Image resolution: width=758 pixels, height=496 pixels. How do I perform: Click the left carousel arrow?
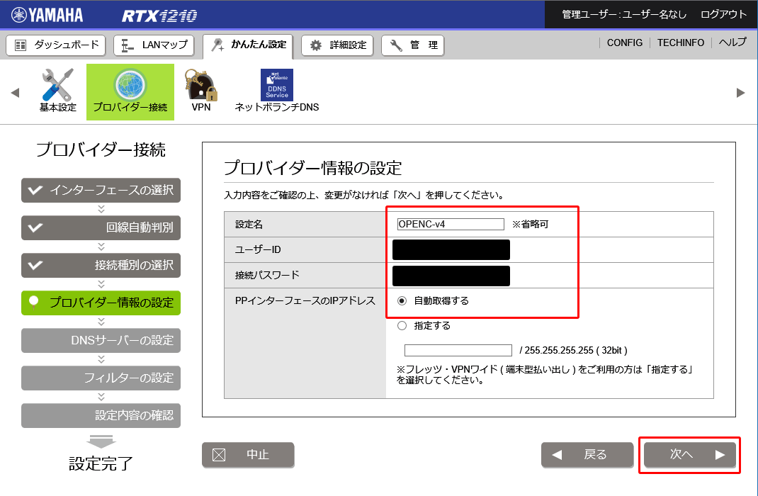coord(15,92)
